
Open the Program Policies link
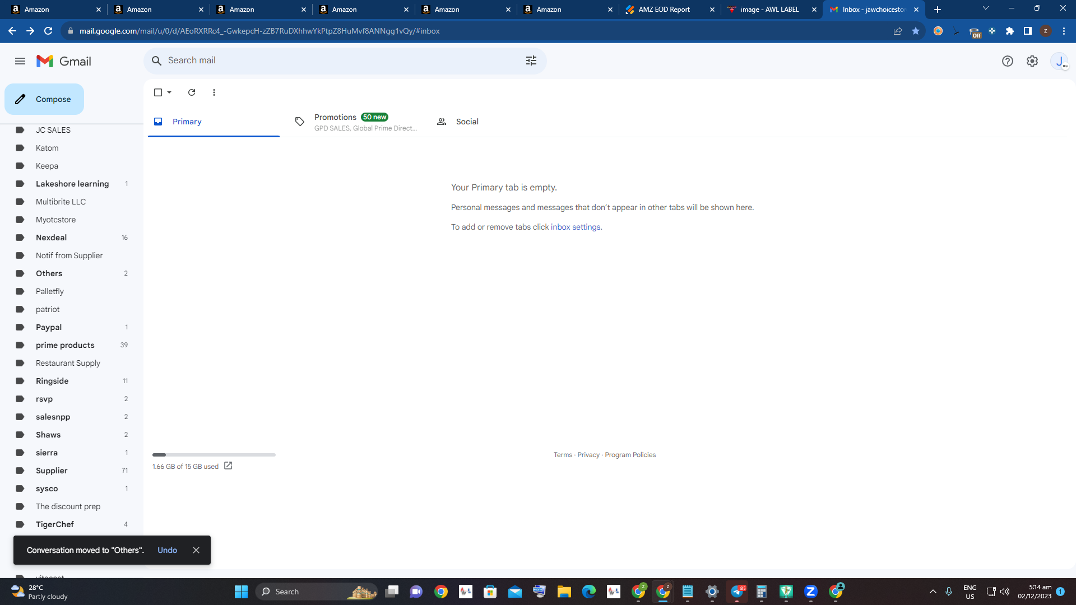(630, 455)
